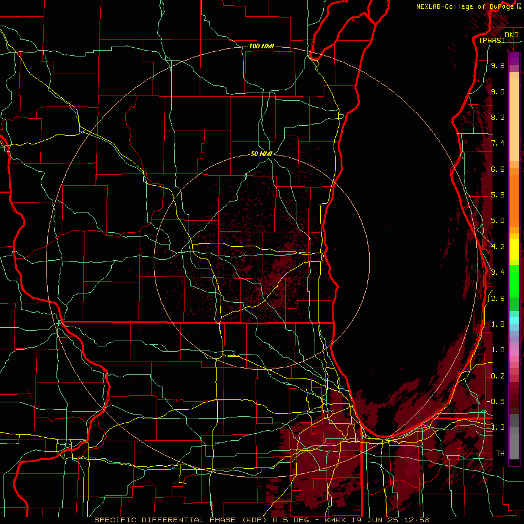Click the 2.6 legend value
This screenshot has width=524, height=524.
click(498, 299)
